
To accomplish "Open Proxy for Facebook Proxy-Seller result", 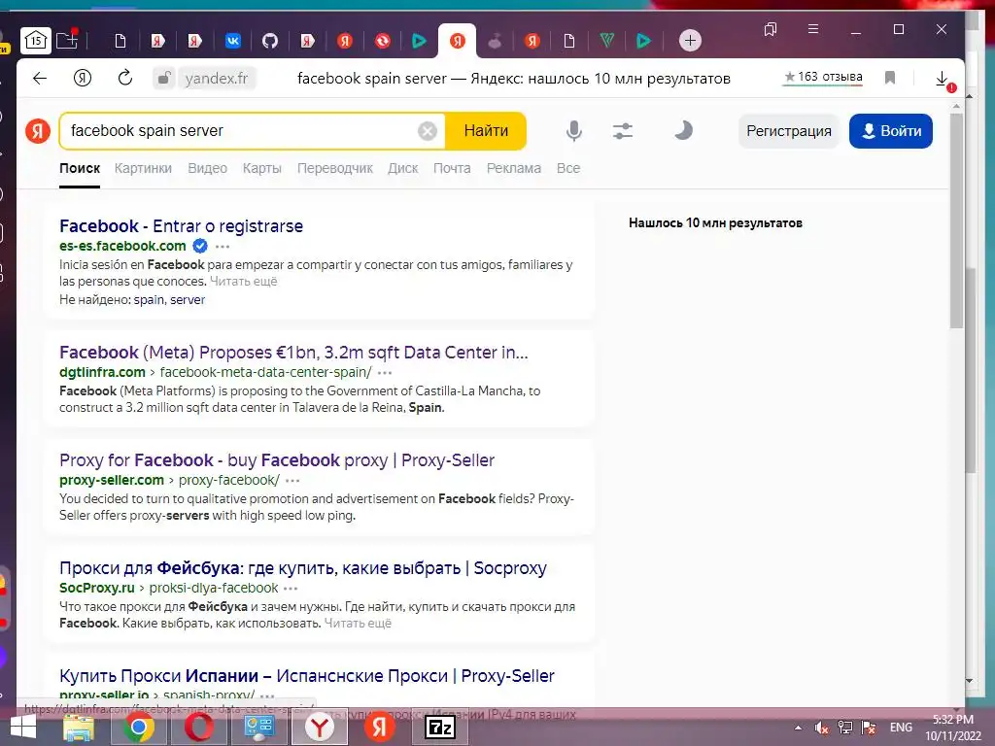I will tap(277, 459).
